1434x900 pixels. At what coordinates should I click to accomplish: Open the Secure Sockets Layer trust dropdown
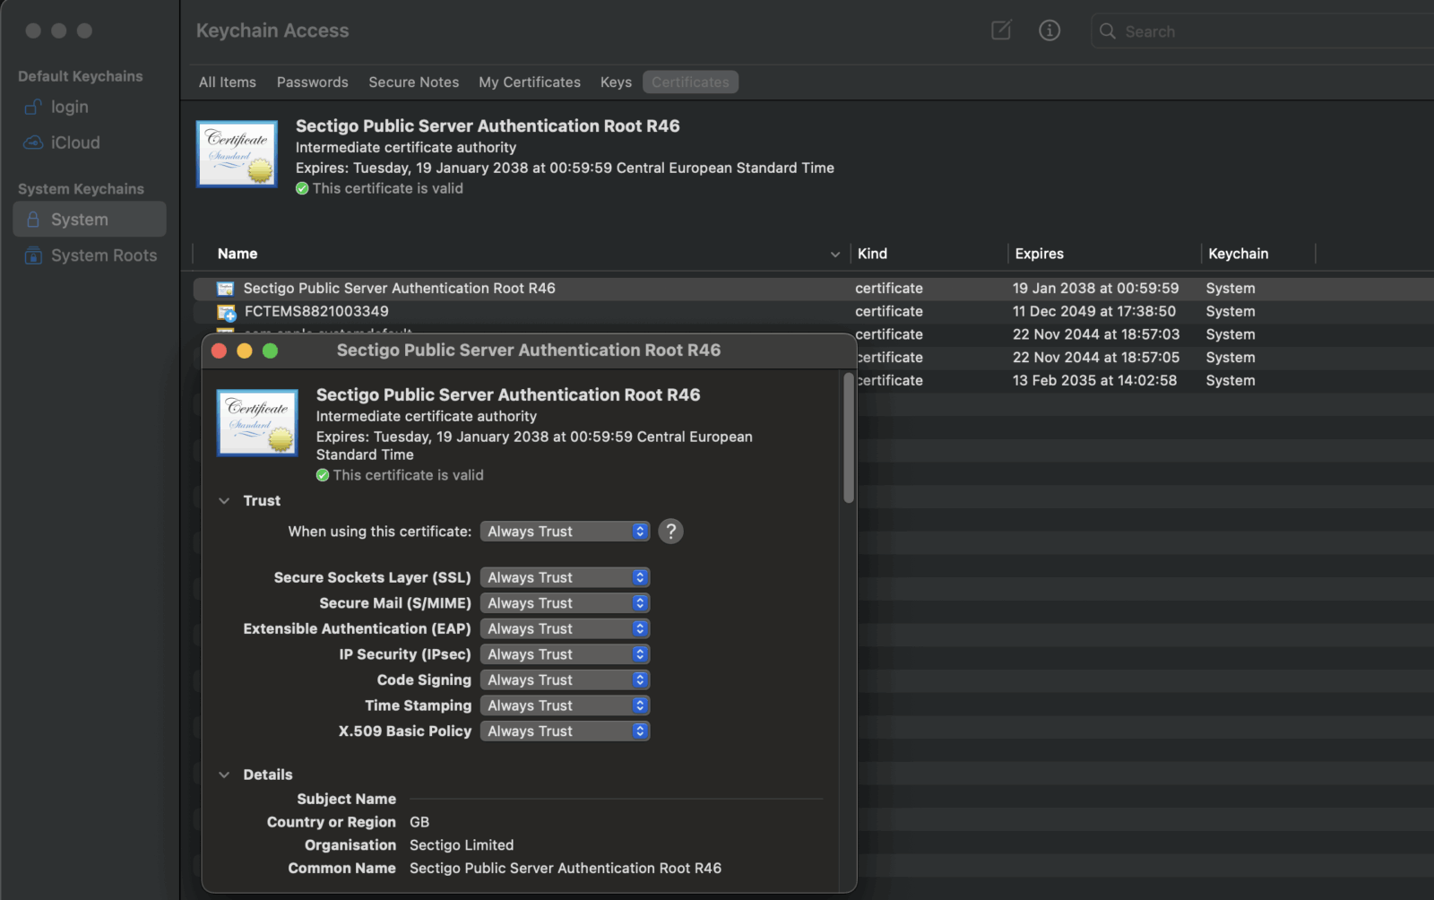pos(565,577)
